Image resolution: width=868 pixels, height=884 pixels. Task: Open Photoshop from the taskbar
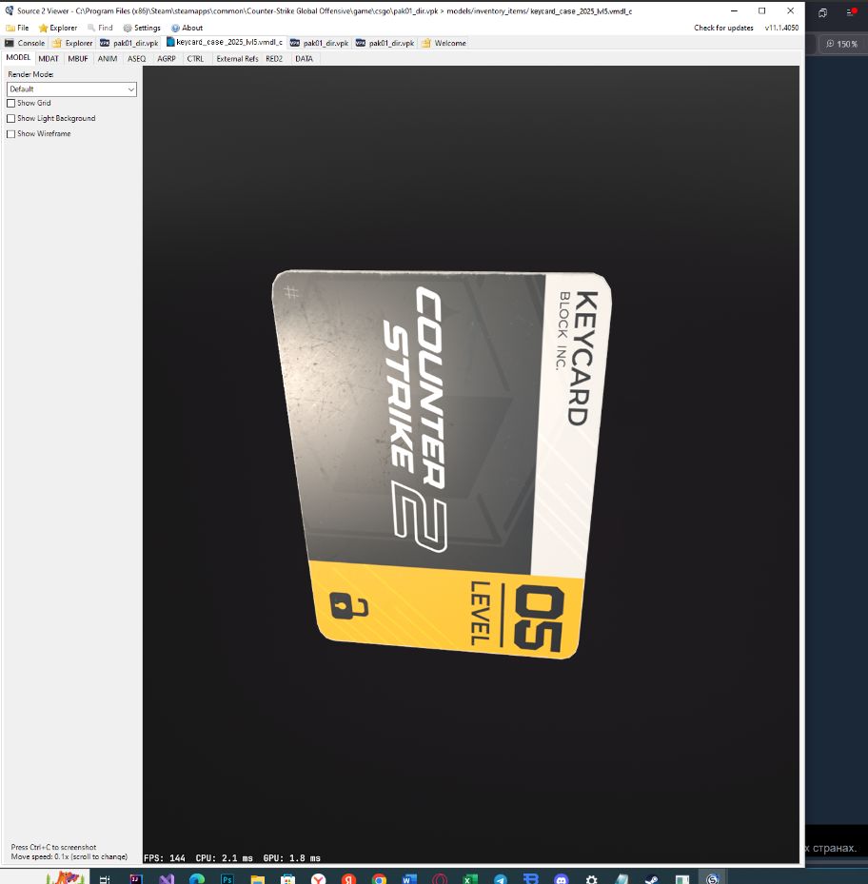pyautogui.click(x=227, y=879)
